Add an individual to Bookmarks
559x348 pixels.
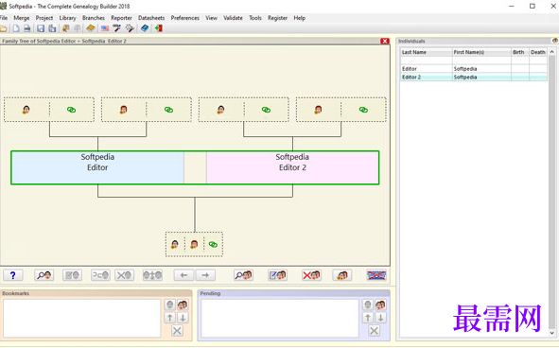click(170, 304)
